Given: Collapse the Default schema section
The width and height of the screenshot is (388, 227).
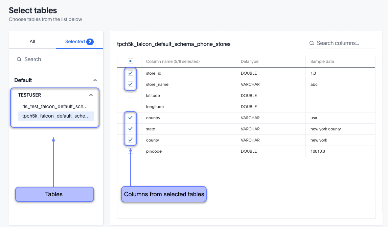Looking at the screenshot, I should [x=94, y=80].
